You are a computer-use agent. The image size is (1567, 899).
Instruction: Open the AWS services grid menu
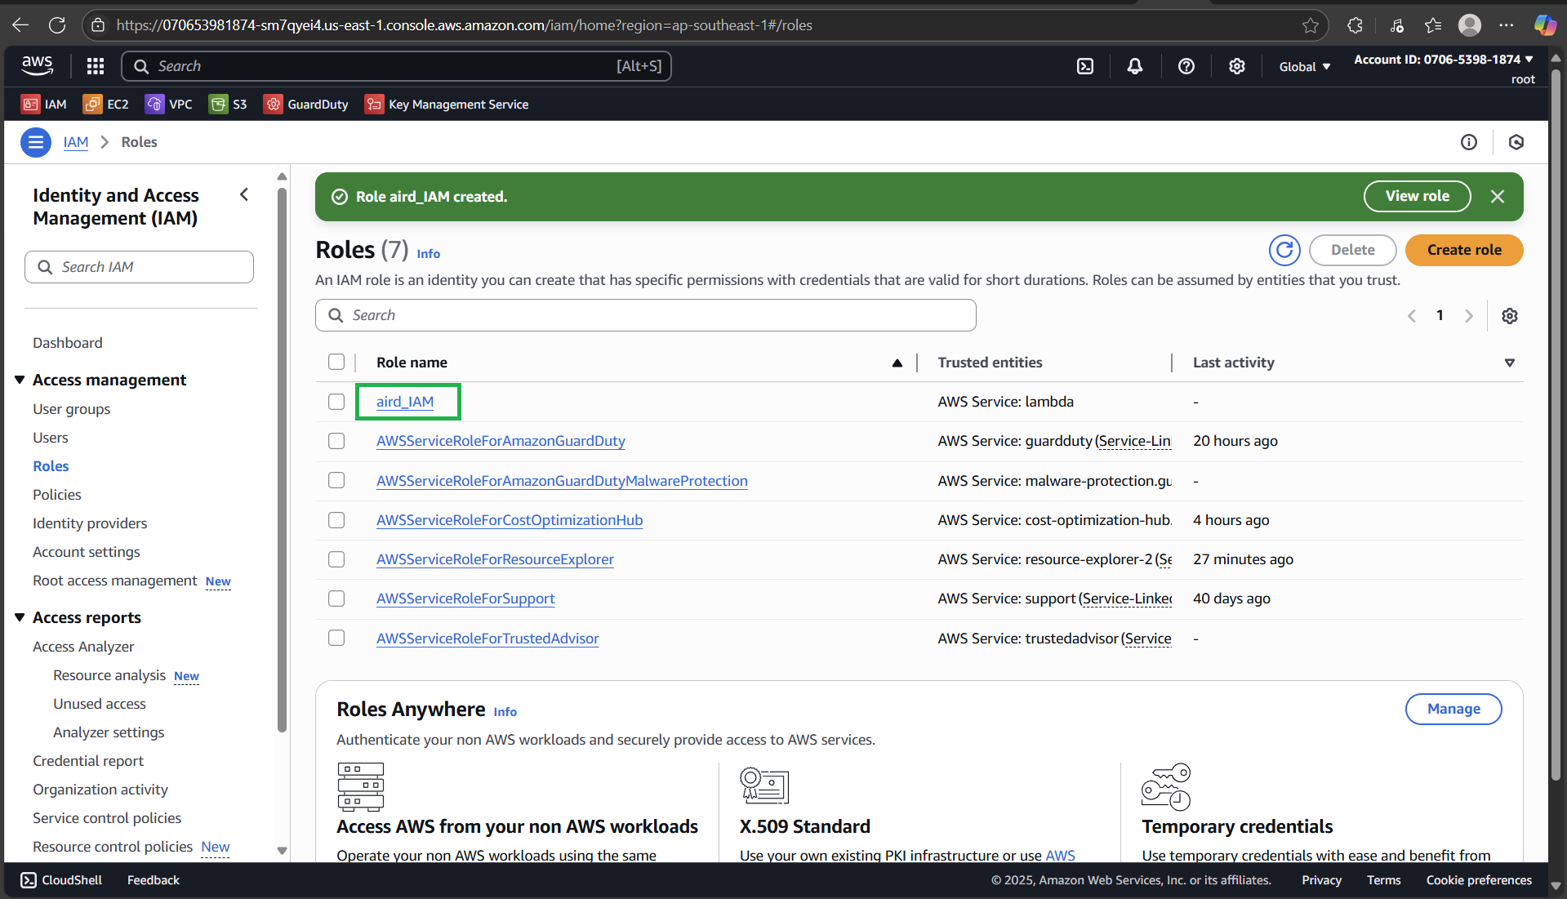(96, 66)
